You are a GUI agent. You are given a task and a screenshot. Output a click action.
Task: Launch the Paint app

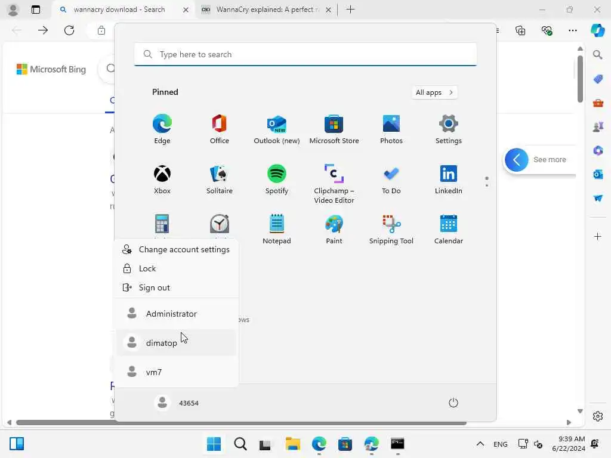pyautogui.click(x=334, y=230)
